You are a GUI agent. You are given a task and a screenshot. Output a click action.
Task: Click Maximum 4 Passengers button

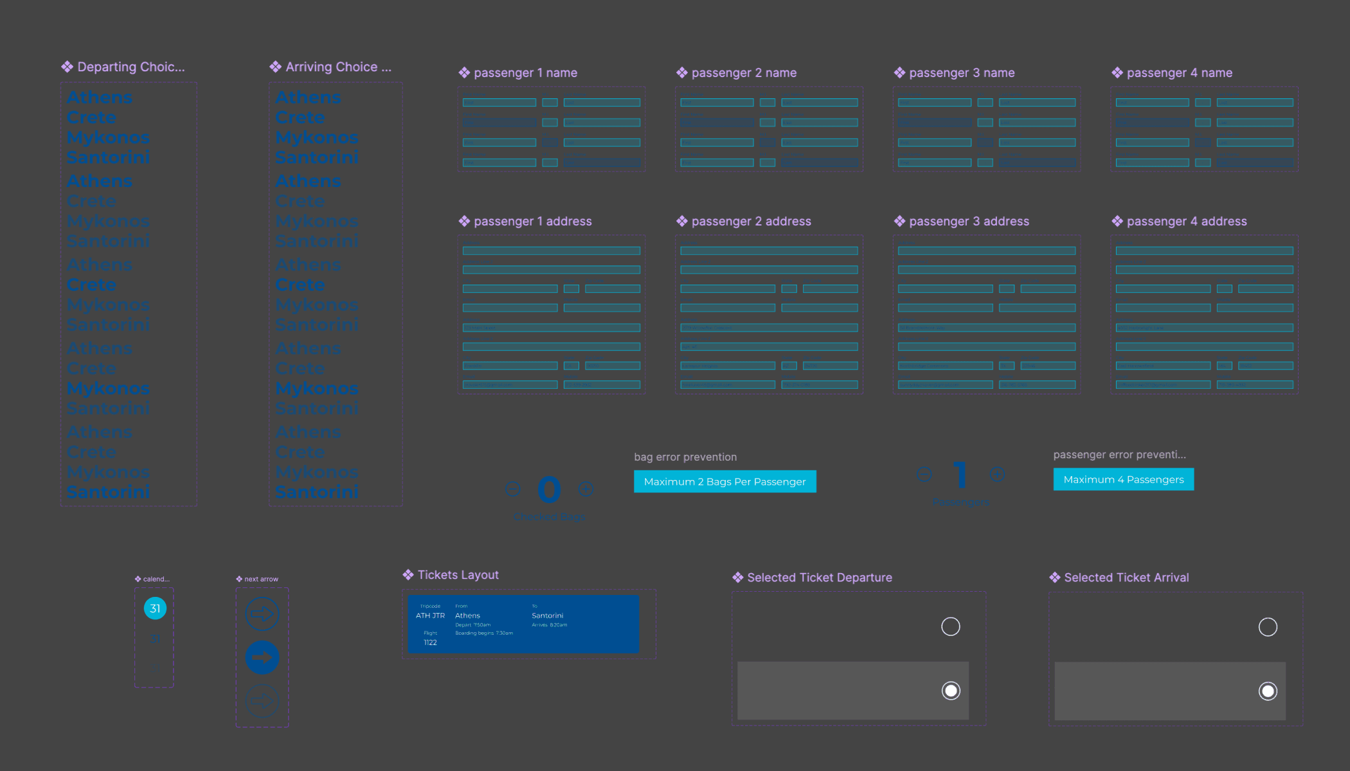click(x=1123, y=479)
